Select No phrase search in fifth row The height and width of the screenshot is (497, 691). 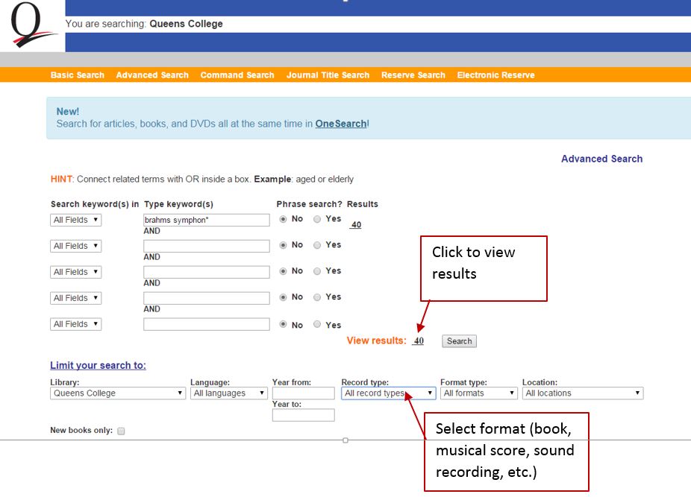tap(284, 324)
